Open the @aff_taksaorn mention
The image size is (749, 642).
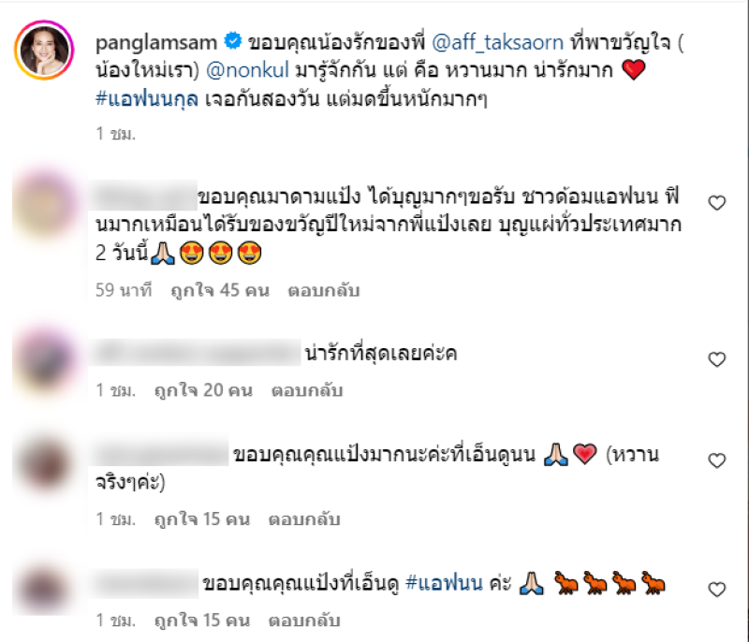[497, 43]
